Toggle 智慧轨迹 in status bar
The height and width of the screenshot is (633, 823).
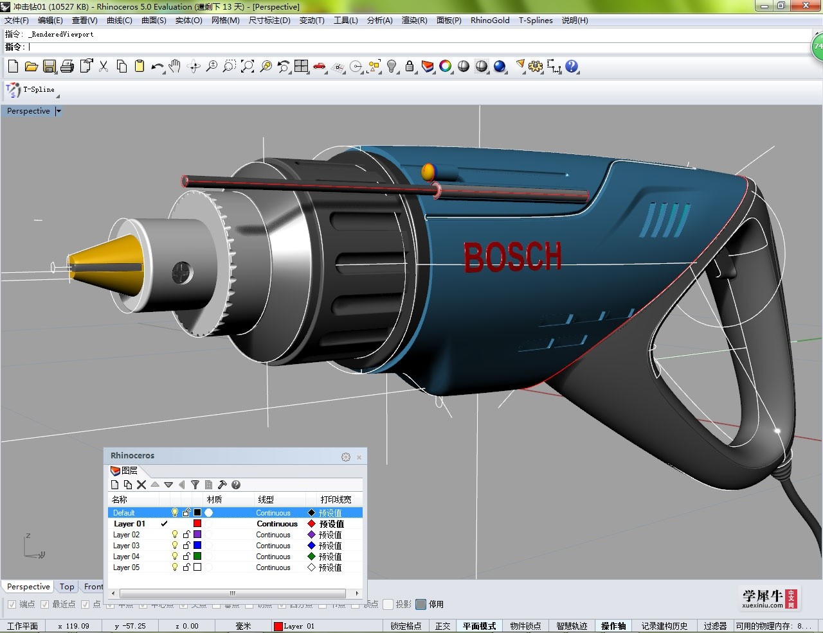(572, 626)
